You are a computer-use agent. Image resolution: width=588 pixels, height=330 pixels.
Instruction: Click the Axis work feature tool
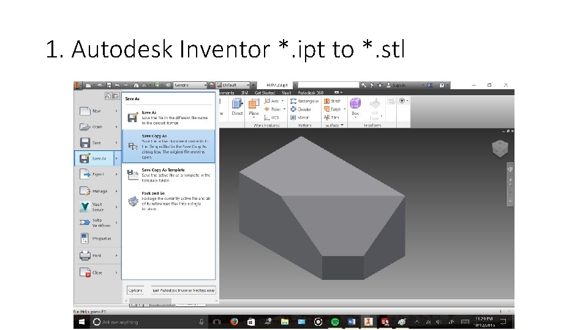click(x=273, y=101)
